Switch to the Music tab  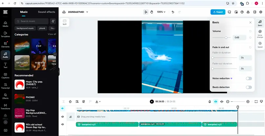pyautogui.click(x=24, y=12)
